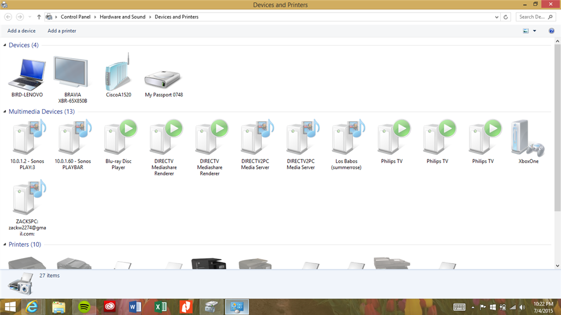Open File Explorer from the taskbar
Viewport: 561px width, 315px height.
click(x=58, y=307)
